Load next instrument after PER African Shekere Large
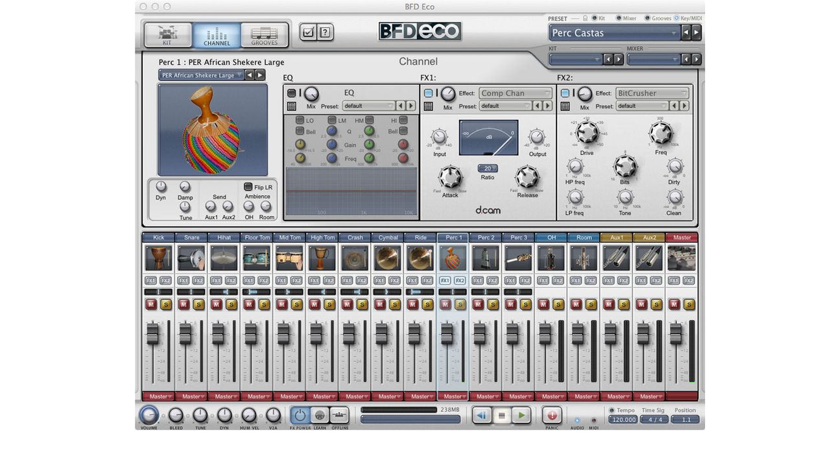The height and width of the screenshot is (467, 830). pos(260,75)
